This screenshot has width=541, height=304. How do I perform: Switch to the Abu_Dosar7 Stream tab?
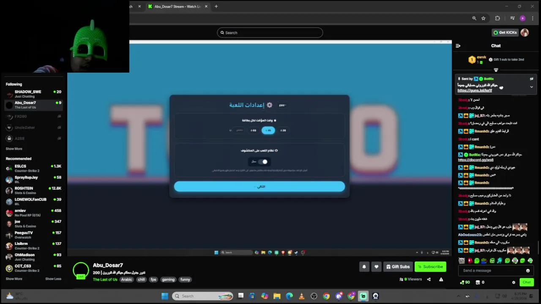178,6
